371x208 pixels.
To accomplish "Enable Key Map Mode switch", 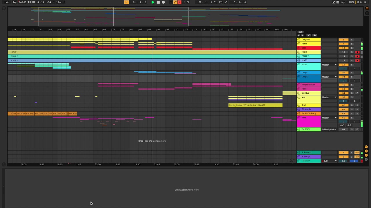I will pyautogui.click(x=343, y=2).
